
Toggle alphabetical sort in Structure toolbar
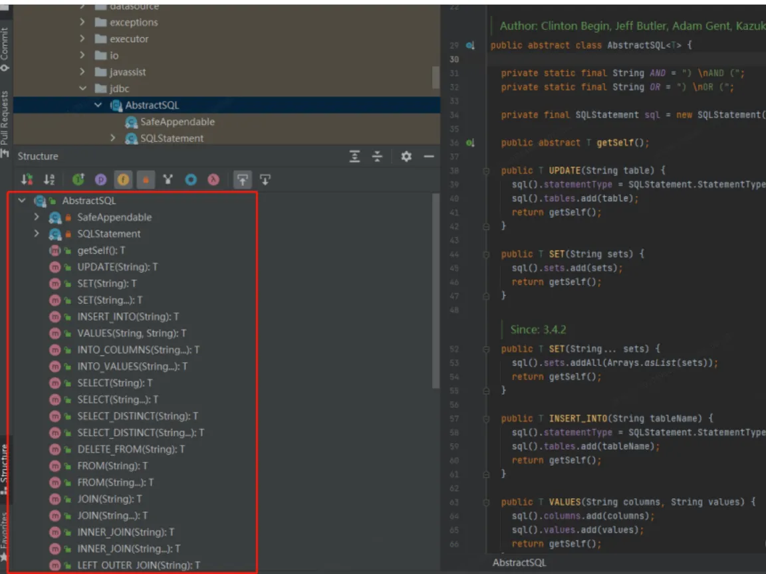[x=49, y=179]
